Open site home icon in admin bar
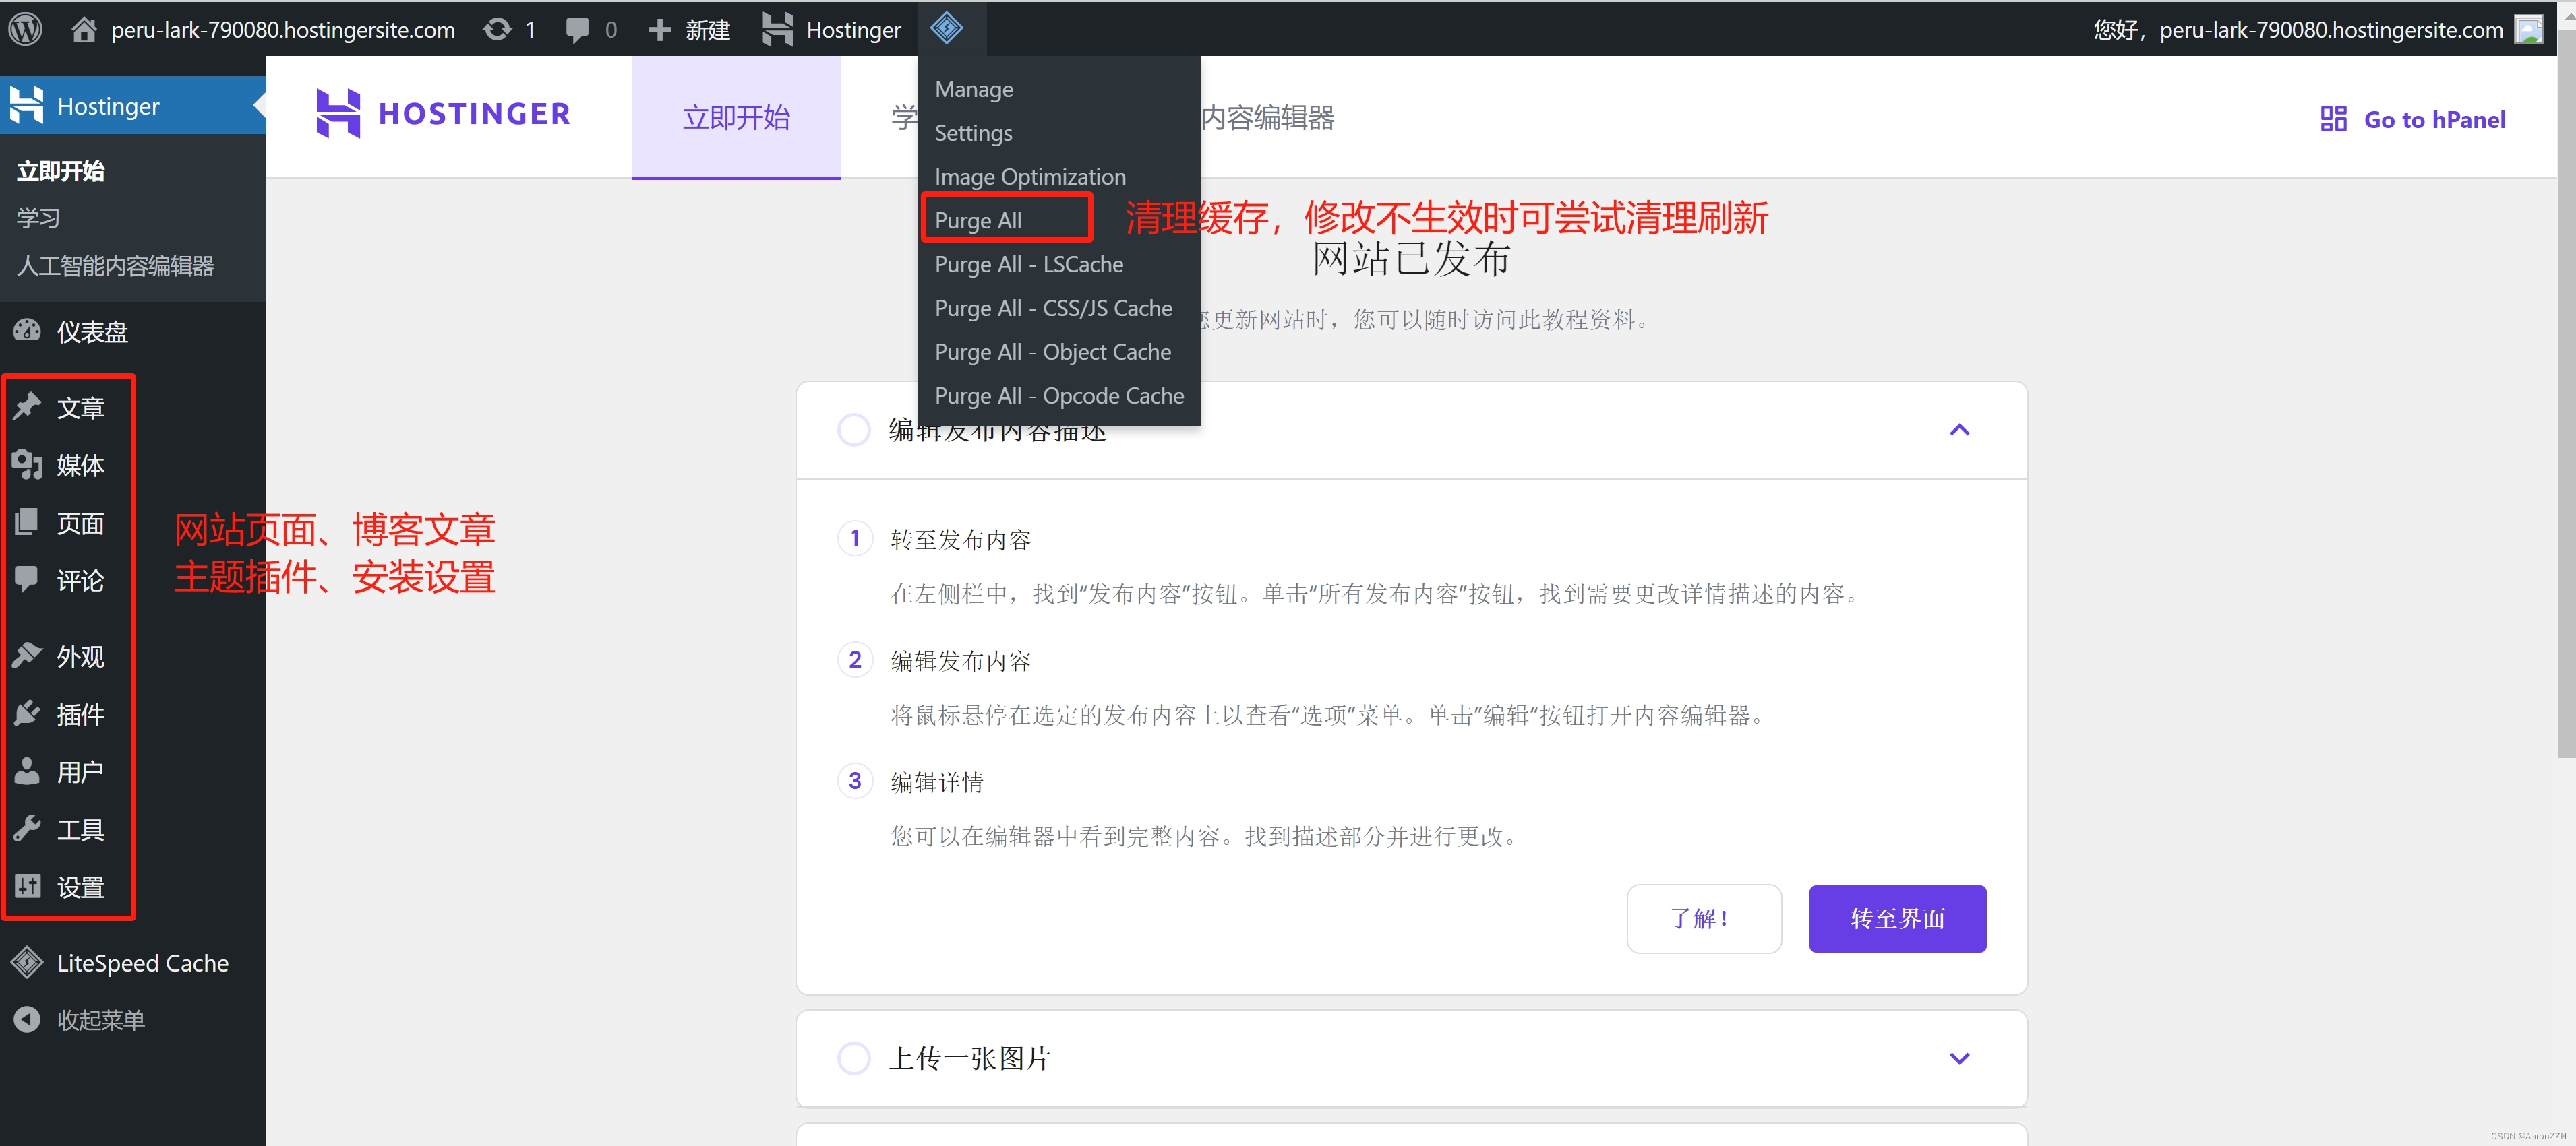This screenshot has height=1146, width=2576. point(84,29)
